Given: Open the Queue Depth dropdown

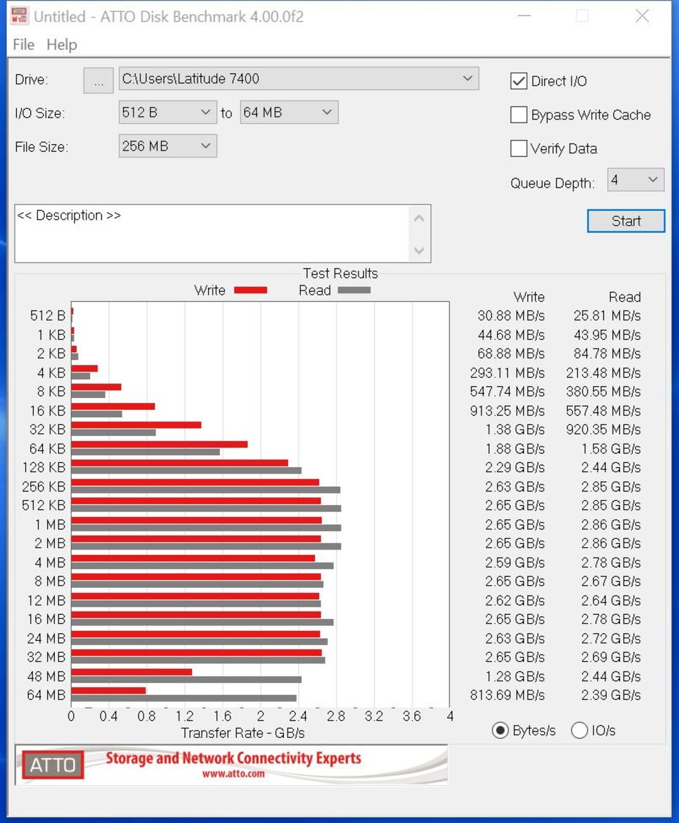Looking at the screenshot, I should (x=635, y=180).
